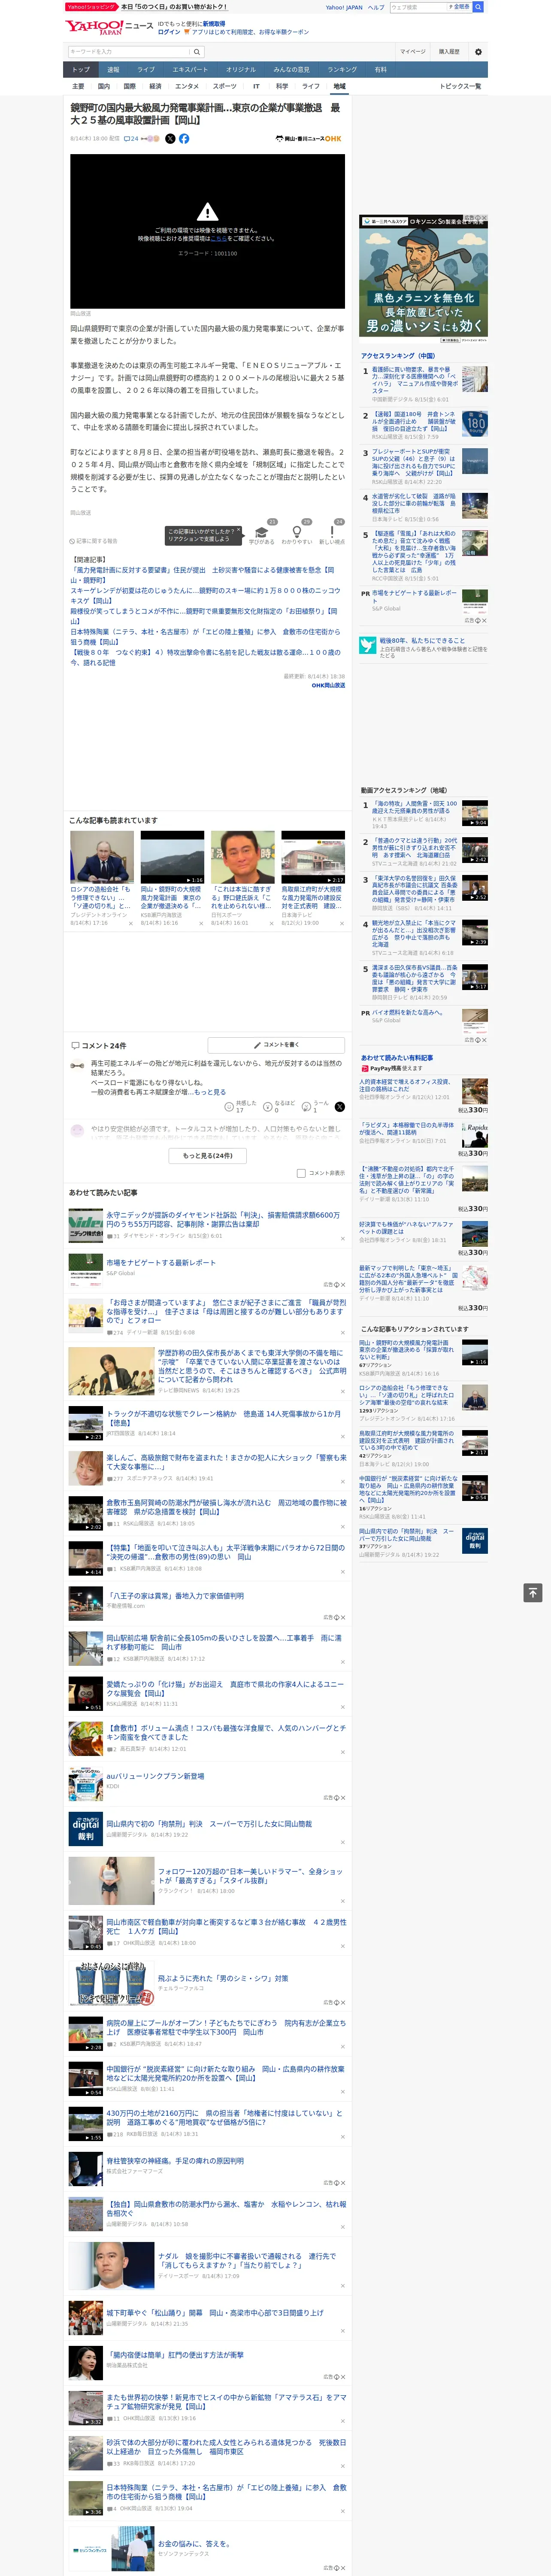Click the 学びがある reaction icon
The image size is (551, 2576).
point(262,532)
